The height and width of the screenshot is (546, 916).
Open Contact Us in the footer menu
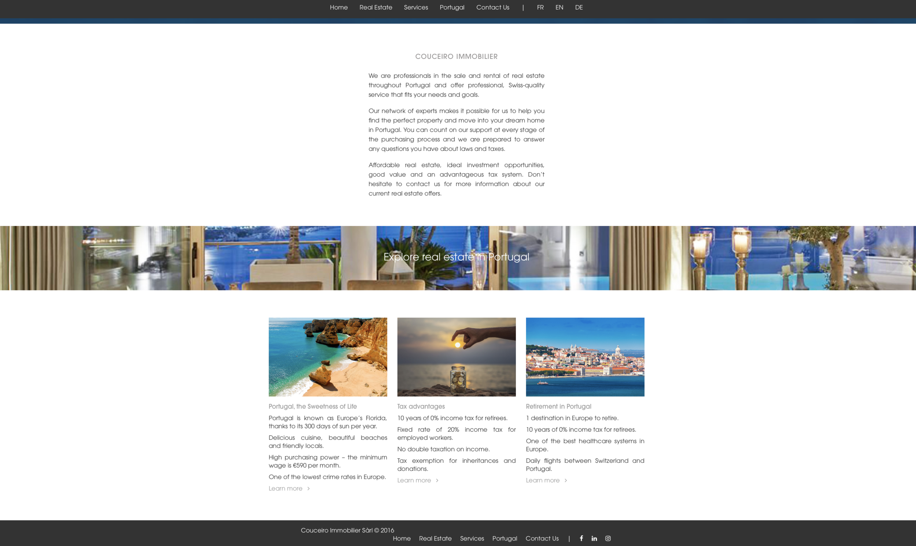(542, 538)
